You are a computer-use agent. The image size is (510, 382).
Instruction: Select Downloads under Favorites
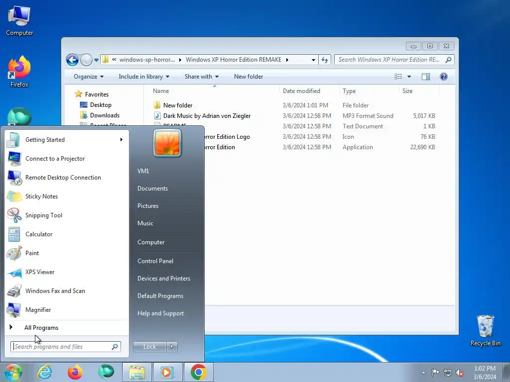pyautogui.click(x=105, y=115)
